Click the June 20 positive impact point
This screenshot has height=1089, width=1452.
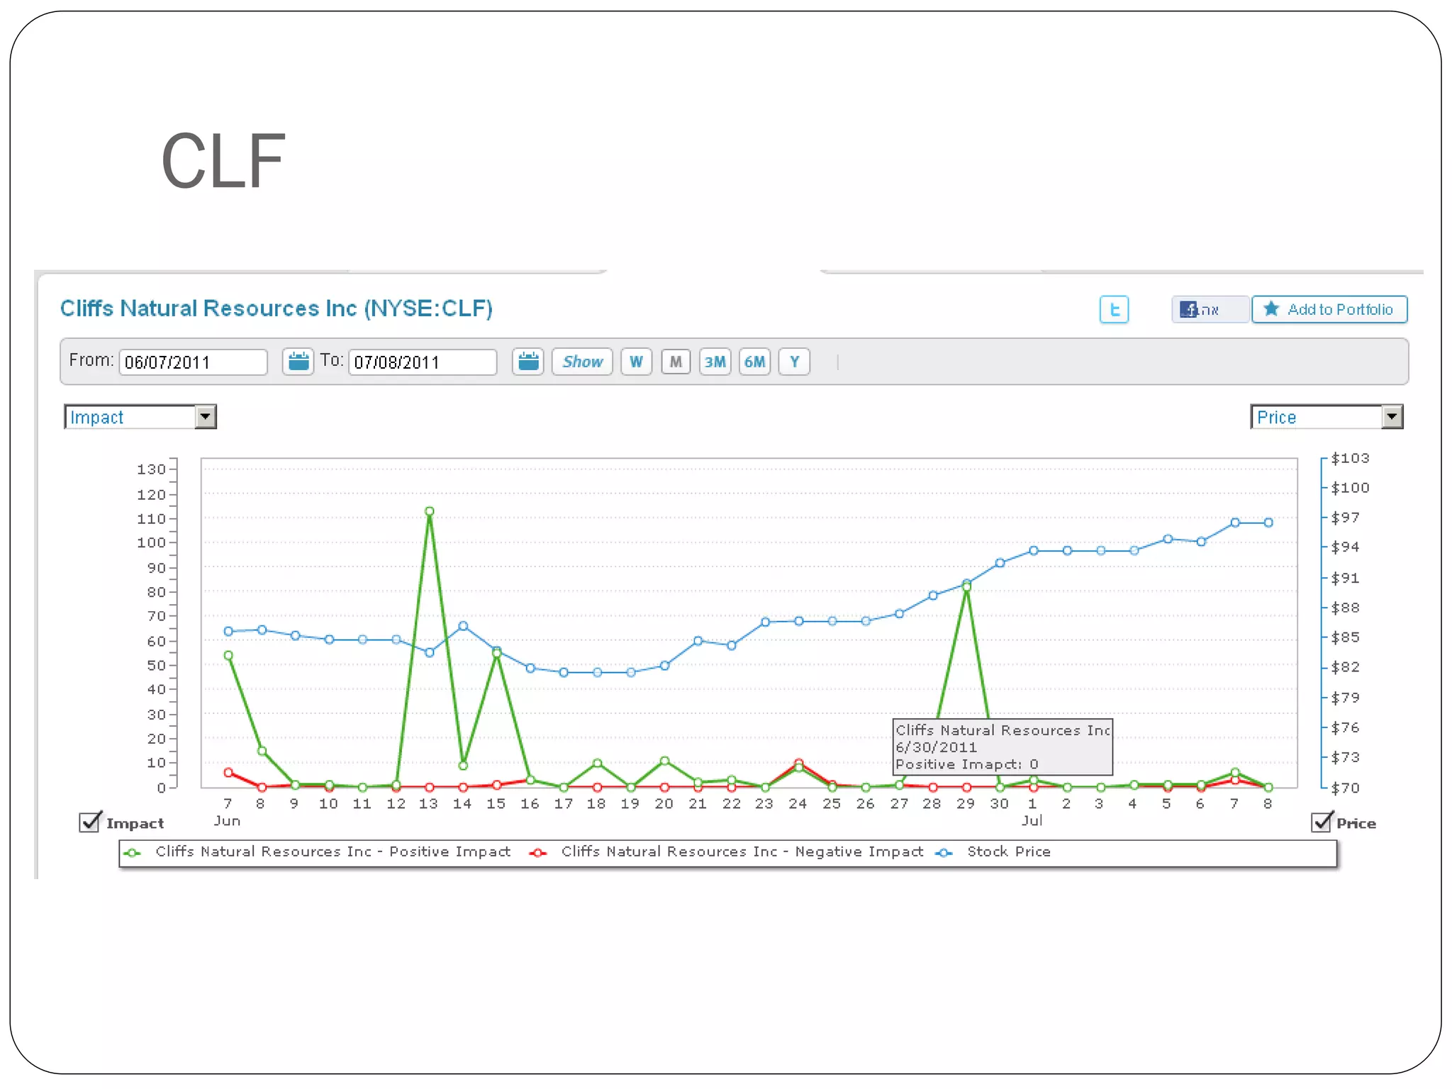pos(664,761)
